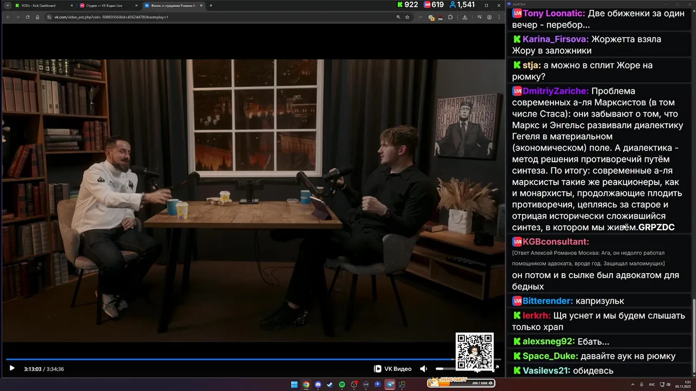Open OBS Studio from the taskbar
Screen dimensions: 696x391
(x=354, y=384)
